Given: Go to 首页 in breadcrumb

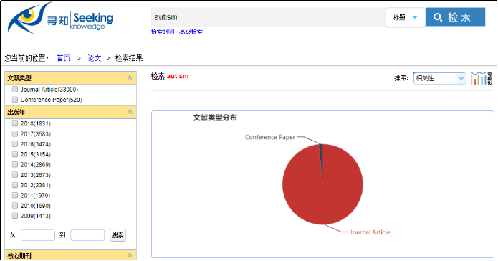Looking at the screenshot, I should (x=63, y=58).
